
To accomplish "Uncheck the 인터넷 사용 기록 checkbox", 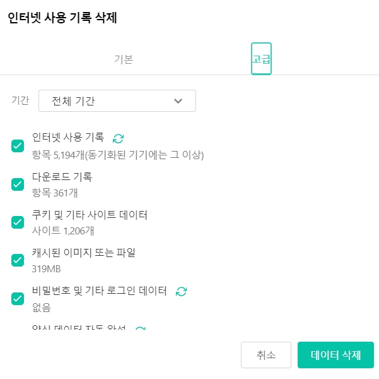I will tap(18, 146).
